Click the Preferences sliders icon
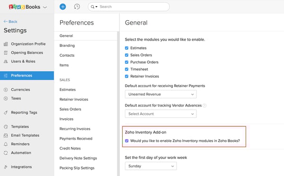Image resolution: width=284 pixels, height=176 pixels. (x=6, y=76)
